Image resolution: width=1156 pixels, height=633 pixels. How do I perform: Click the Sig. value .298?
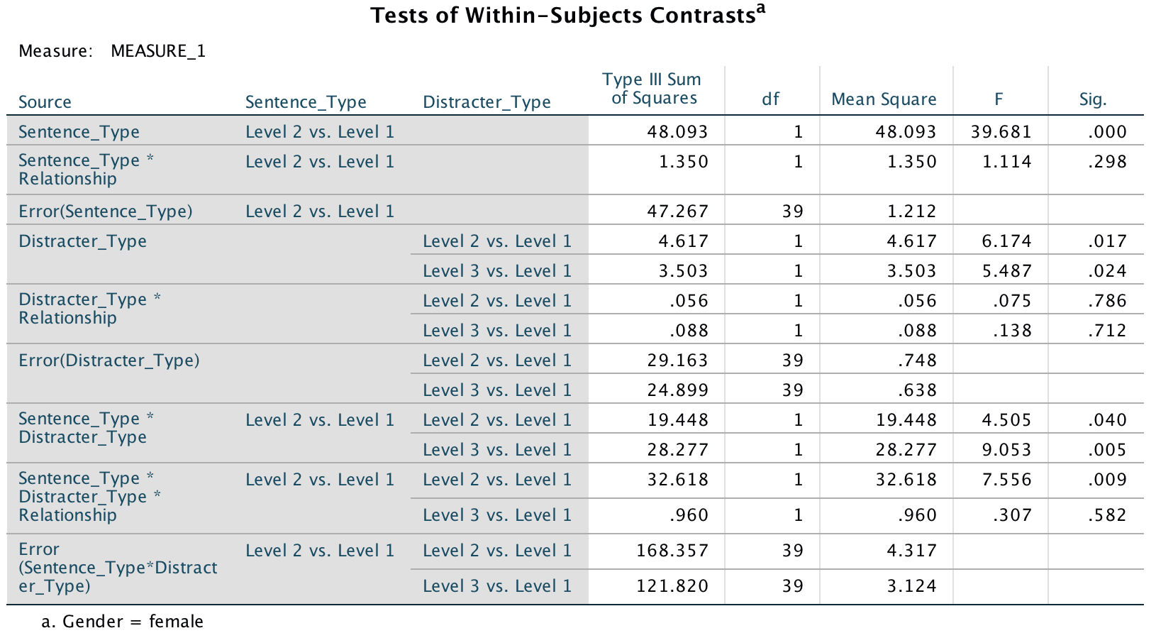pos(1107,162)
